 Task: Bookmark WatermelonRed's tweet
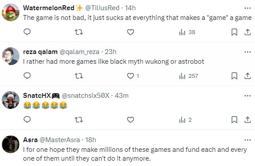tap(234, 32)
